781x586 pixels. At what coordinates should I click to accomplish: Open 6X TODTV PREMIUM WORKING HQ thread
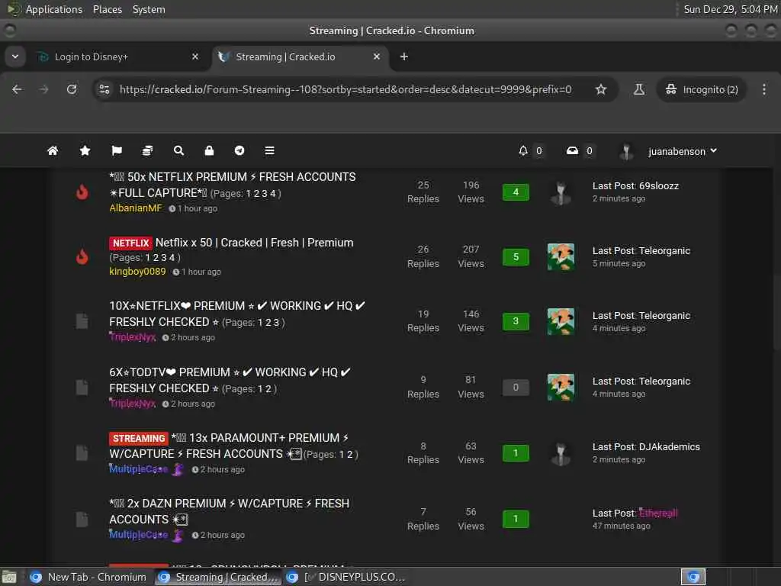230,380
